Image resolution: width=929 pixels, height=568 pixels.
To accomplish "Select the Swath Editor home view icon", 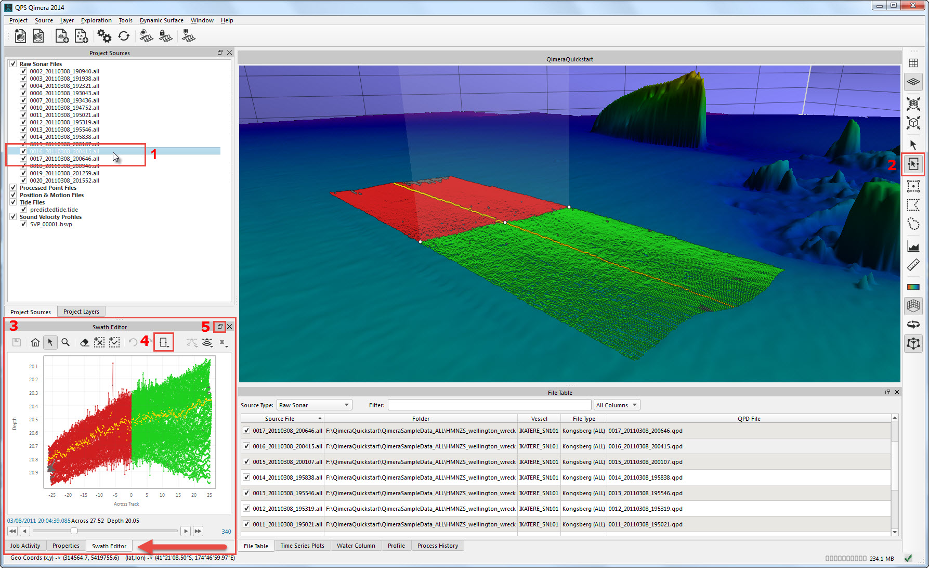I will point(35,342).
